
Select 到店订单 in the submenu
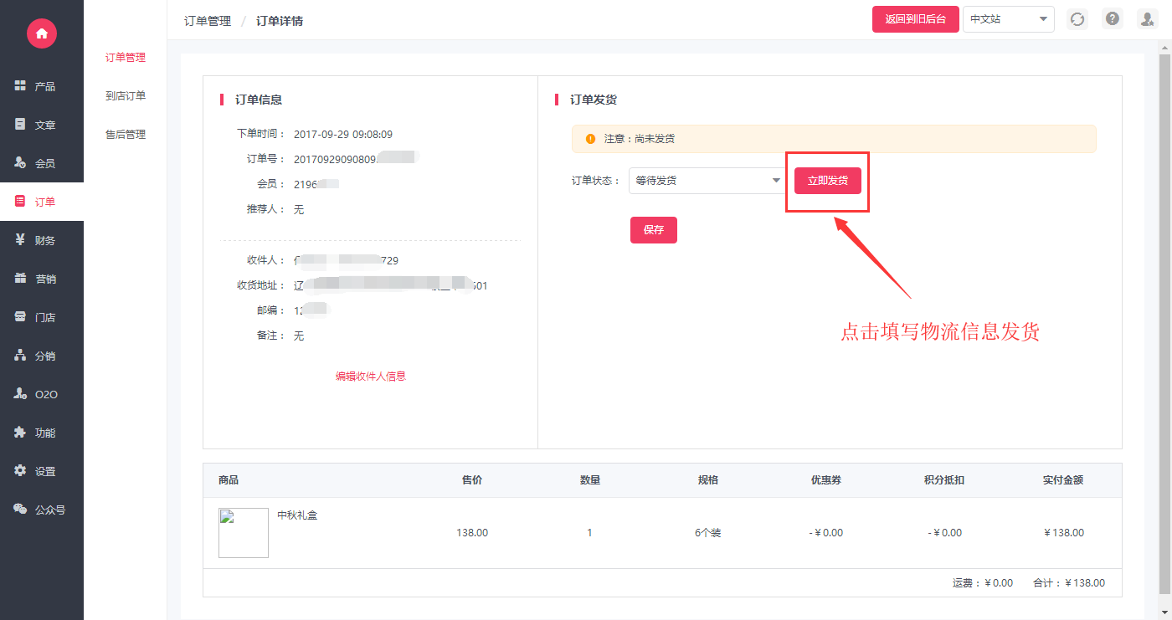click(x=126, y=96)
